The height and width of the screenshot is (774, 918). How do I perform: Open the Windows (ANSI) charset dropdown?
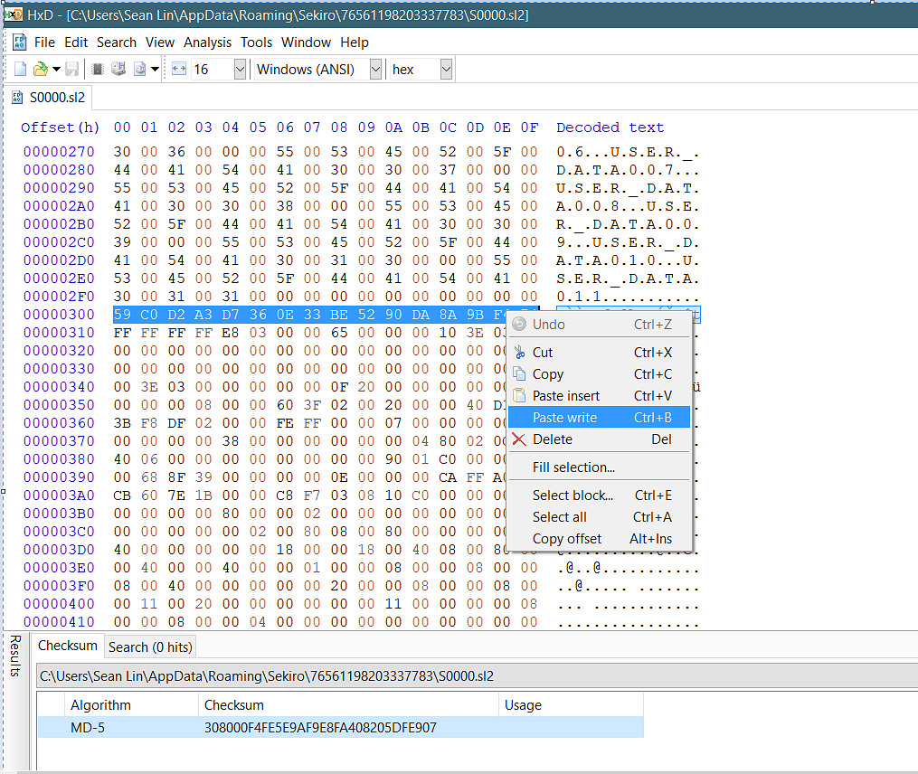[375, 70]
